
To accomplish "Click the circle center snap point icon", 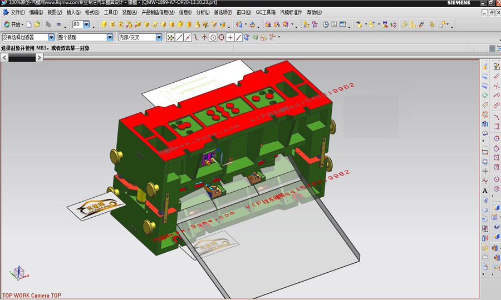I will click(213, 37).
